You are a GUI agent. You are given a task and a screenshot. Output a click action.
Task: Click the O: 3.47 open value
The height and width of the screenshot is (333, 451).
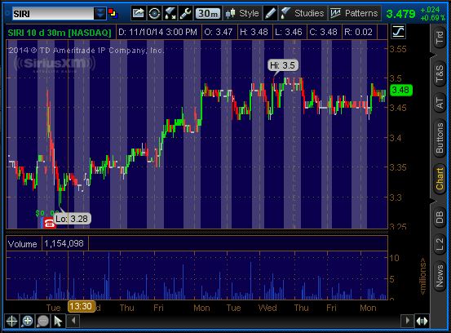(x=219, y=32)
